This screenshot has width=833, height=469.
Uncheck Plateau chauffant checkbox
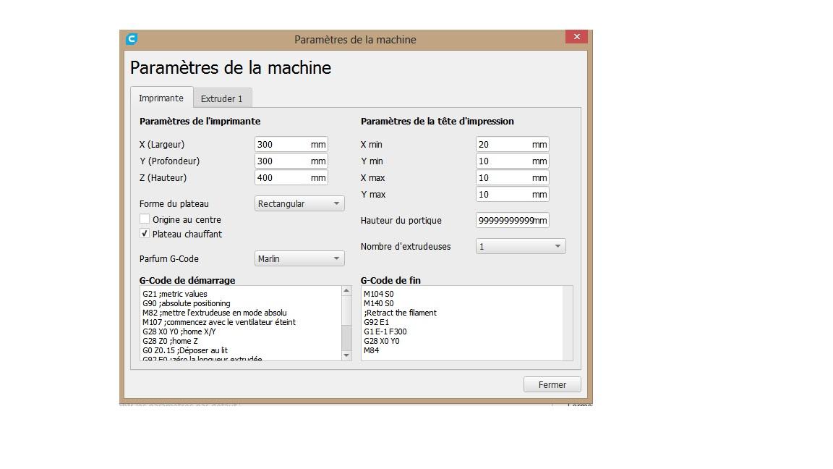[145, 234]
